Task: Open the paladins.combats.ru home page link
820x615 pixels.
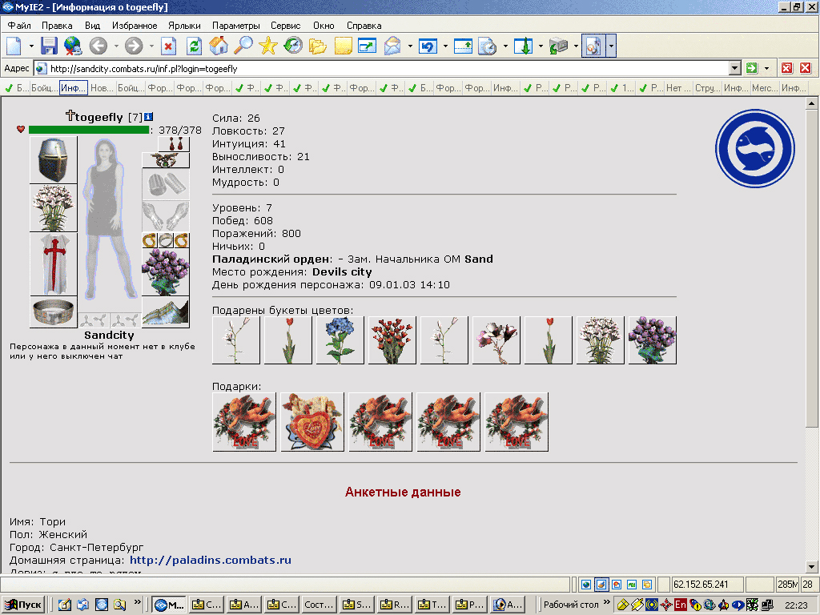Action: coord(211,560)
